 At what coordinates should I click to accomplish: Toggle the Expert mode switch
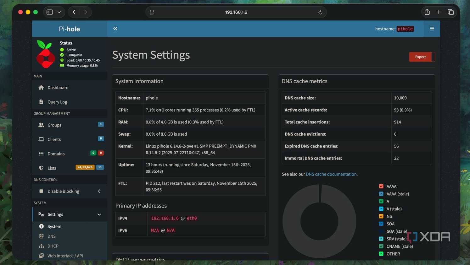tap(422, 57)
